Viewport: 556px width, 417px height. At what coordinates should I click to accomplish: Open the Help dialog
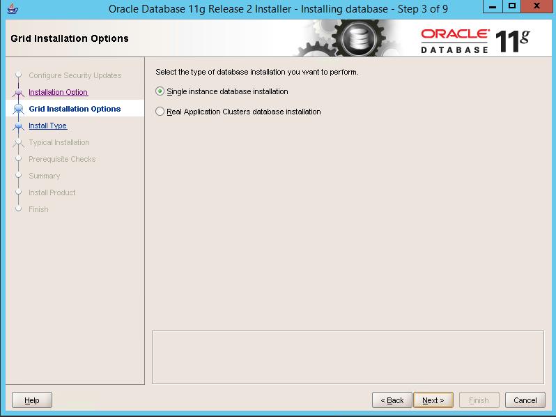32,400
